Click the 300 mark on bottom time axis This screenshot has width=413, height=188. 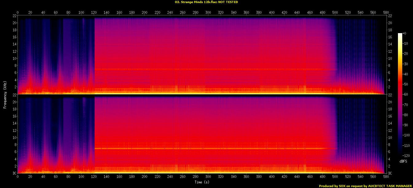(208, 177)
